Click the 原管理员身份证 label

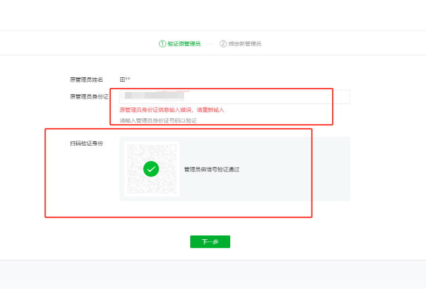89,96
